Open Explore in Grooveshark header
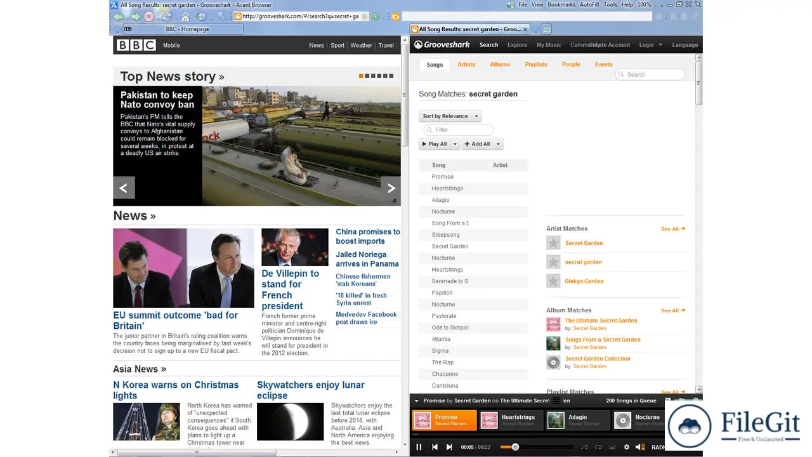The width and height of the screenshot is (812, 457). pos(517,45)
